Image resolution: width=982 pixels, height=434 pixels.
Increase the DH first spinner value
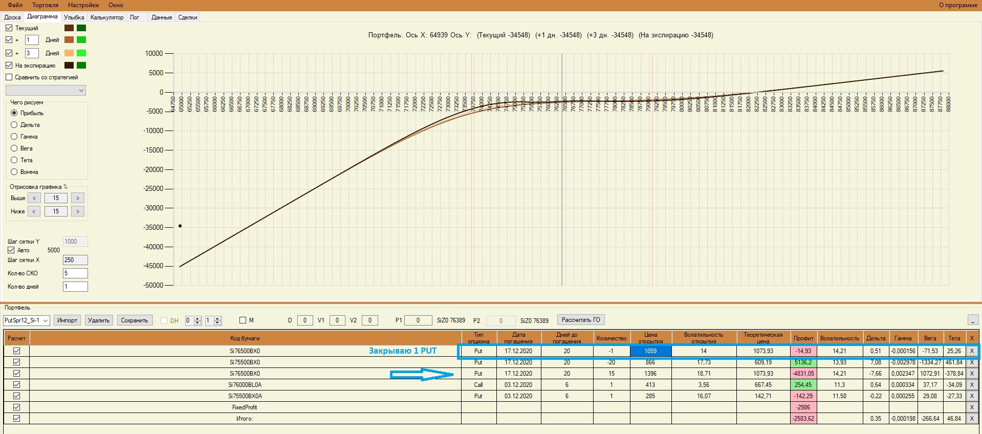coord(198,318)
